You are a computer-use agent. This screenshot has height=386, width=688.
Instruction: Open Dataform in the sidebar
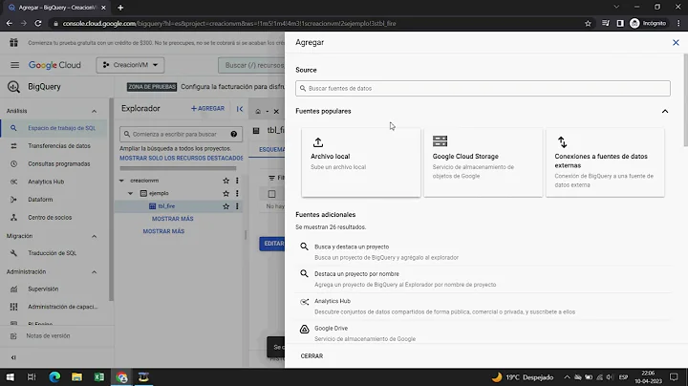click(x=54, y=200)
